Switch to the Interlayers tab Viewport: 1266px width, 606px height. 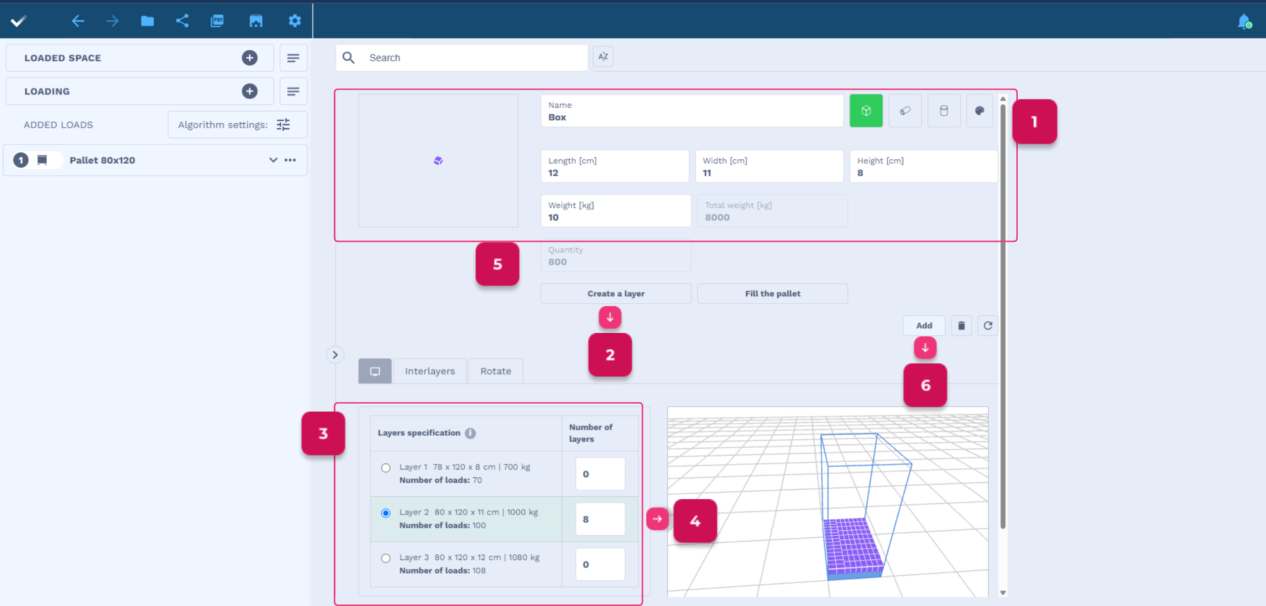pyautogui.click(x=430, y=371)
